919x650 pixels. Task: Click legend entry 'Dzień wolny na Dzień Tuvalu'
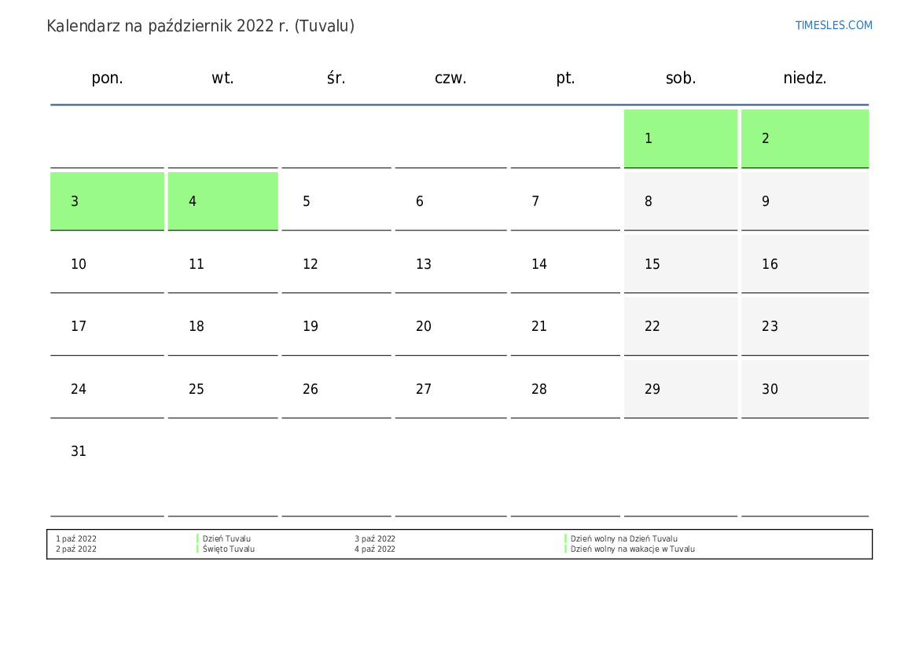pos(623,538)
